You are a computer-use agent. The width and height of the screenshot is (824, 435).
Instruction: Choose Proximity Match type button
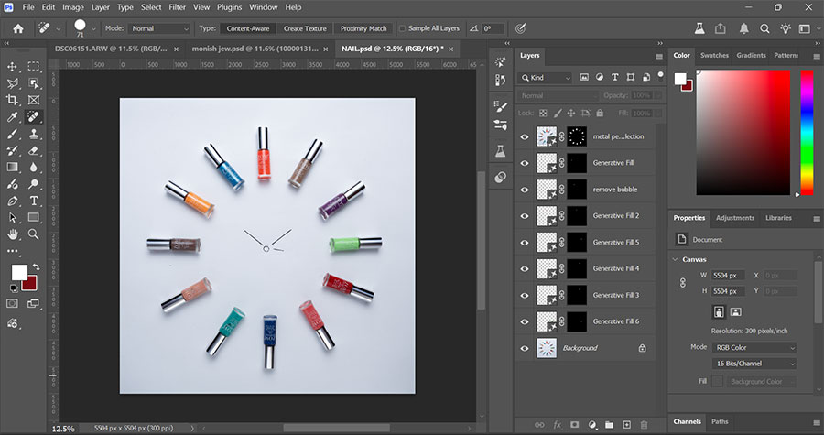363,28
